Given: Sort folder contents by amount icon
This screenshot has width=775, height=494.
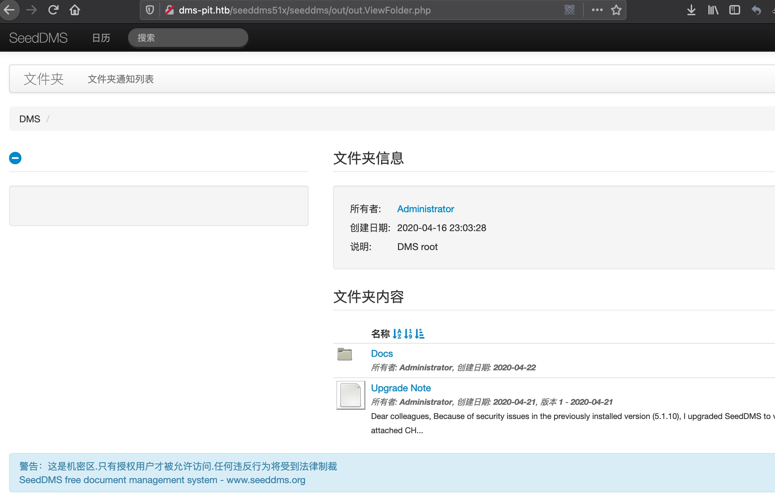Looking at the screenshot, I should coord(420,334).
